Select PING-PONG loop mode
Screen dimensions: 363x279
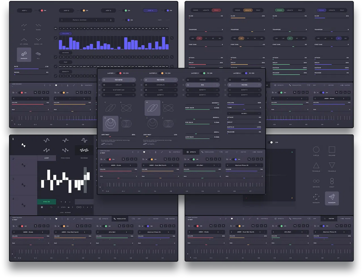[x=65, y=158]
